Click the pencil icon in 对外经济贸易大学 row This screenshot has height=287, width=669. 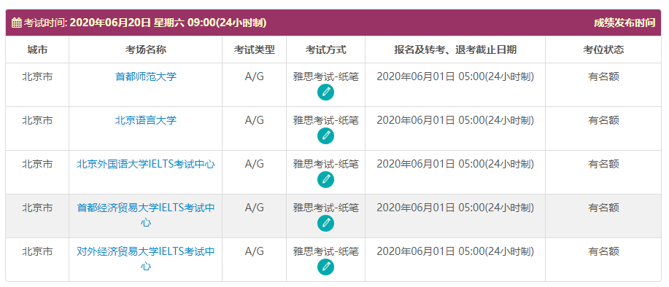coord(325,267)
